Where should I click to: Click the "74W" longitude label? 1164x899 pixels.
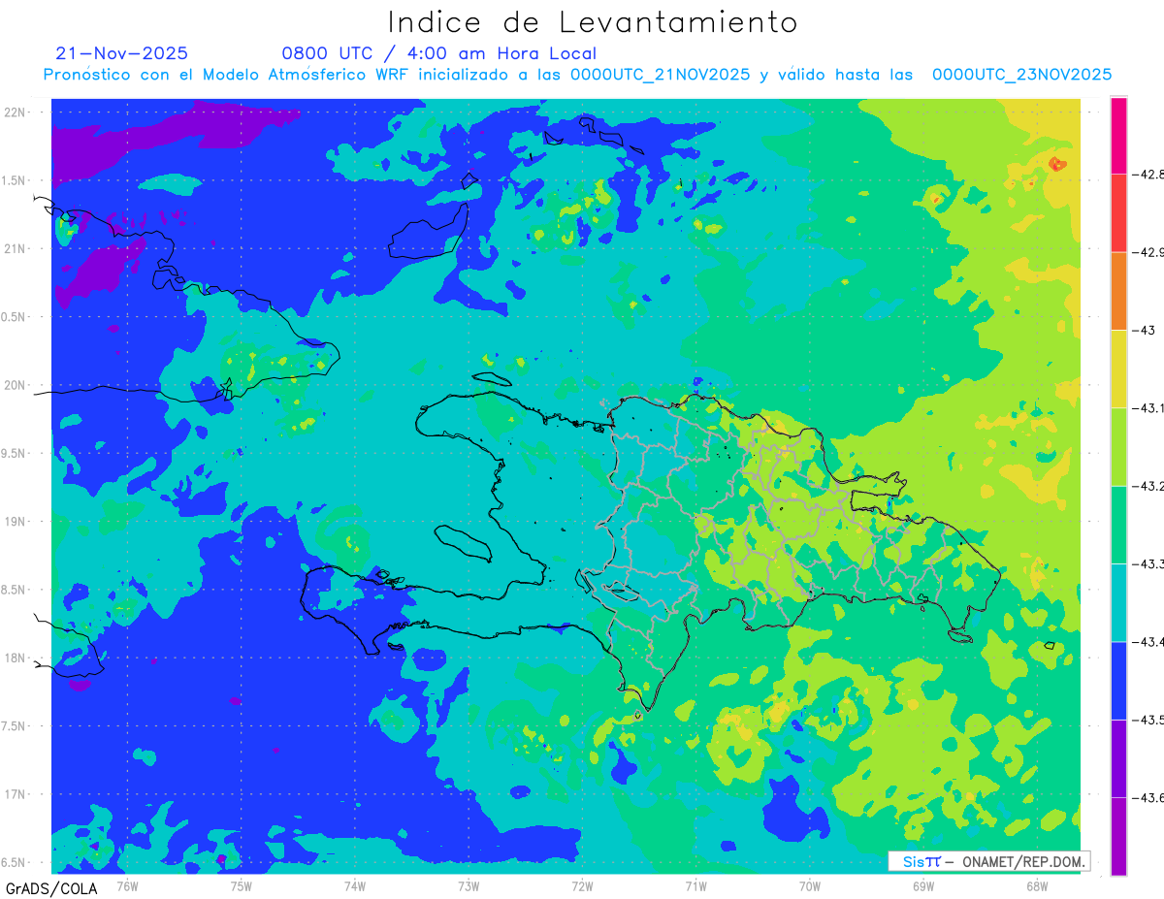tap(355, 885)
